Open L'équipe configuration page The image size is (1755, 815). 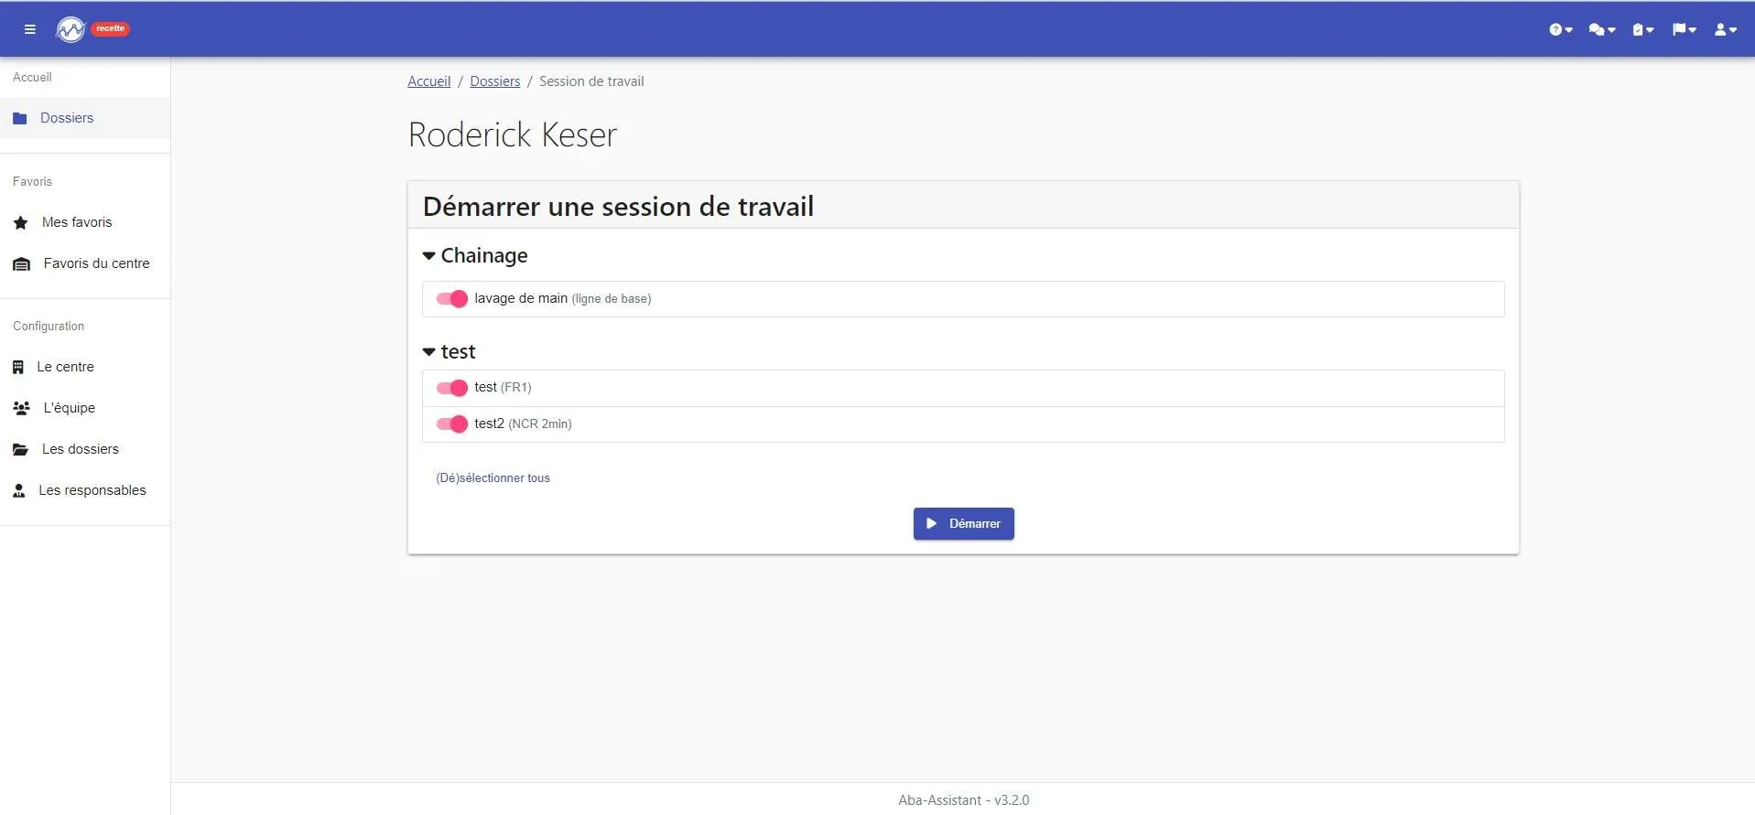pyautogui.click(x=85, y=408)
